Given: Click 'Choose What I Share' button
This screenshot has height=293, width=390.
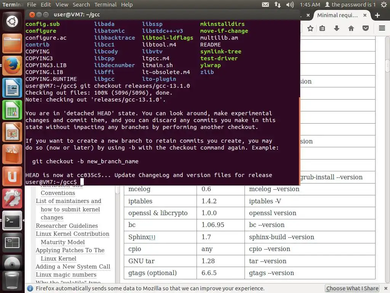Looking at the screenshot, I should [x=352, y=288].
